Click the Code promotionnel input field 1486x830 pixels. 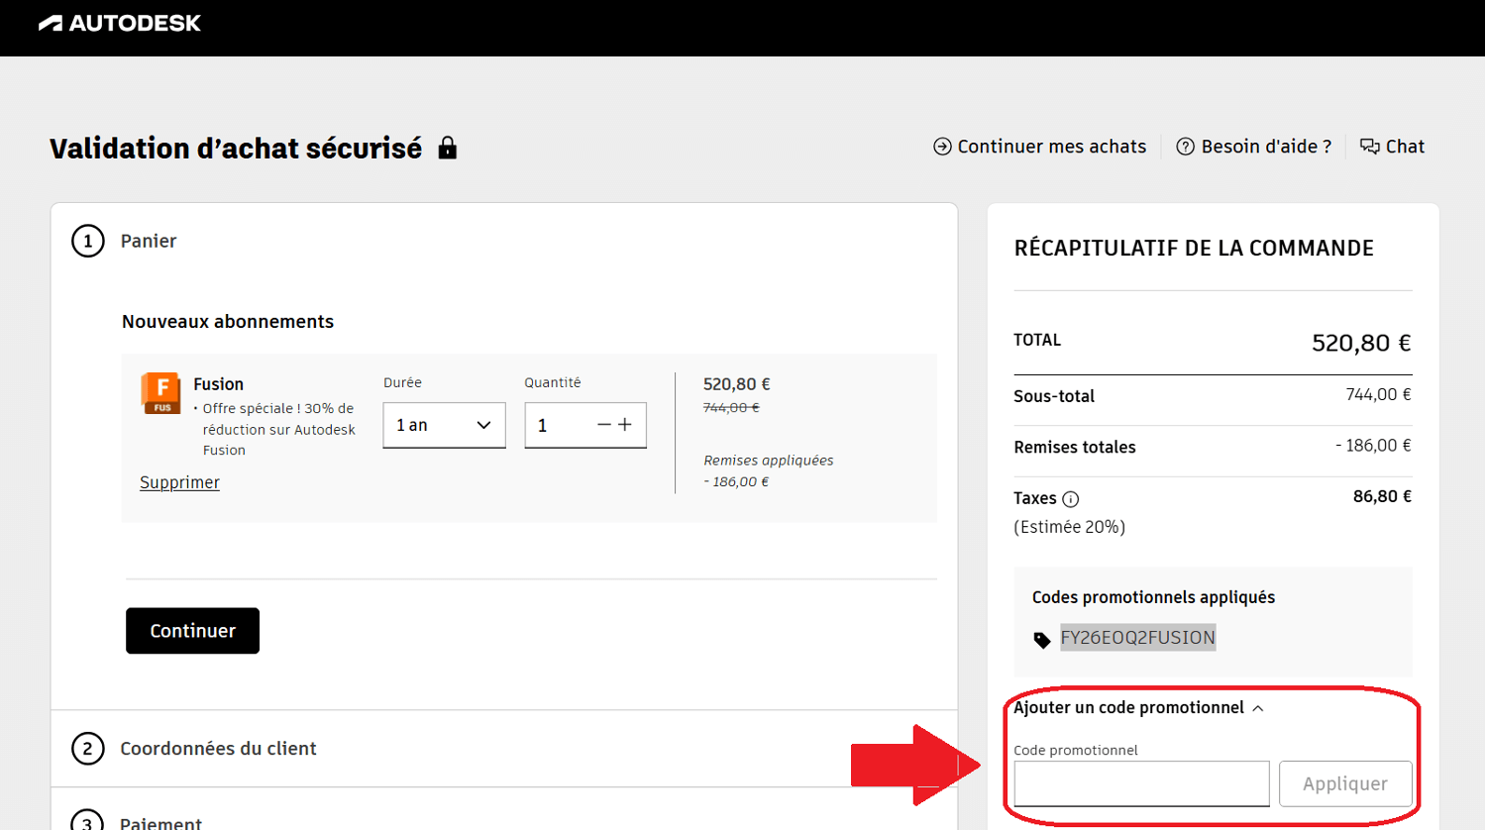tap(1141, 783)
